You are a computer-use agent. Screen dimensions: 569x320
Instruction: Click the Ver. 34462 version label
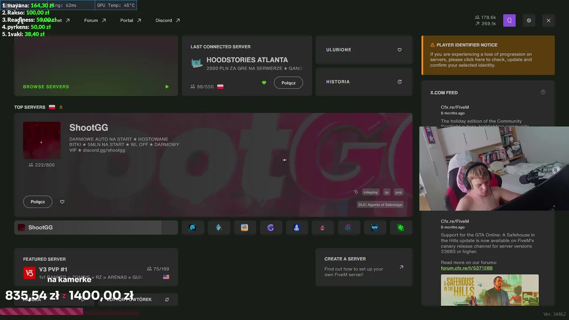[x=555, y=314]
